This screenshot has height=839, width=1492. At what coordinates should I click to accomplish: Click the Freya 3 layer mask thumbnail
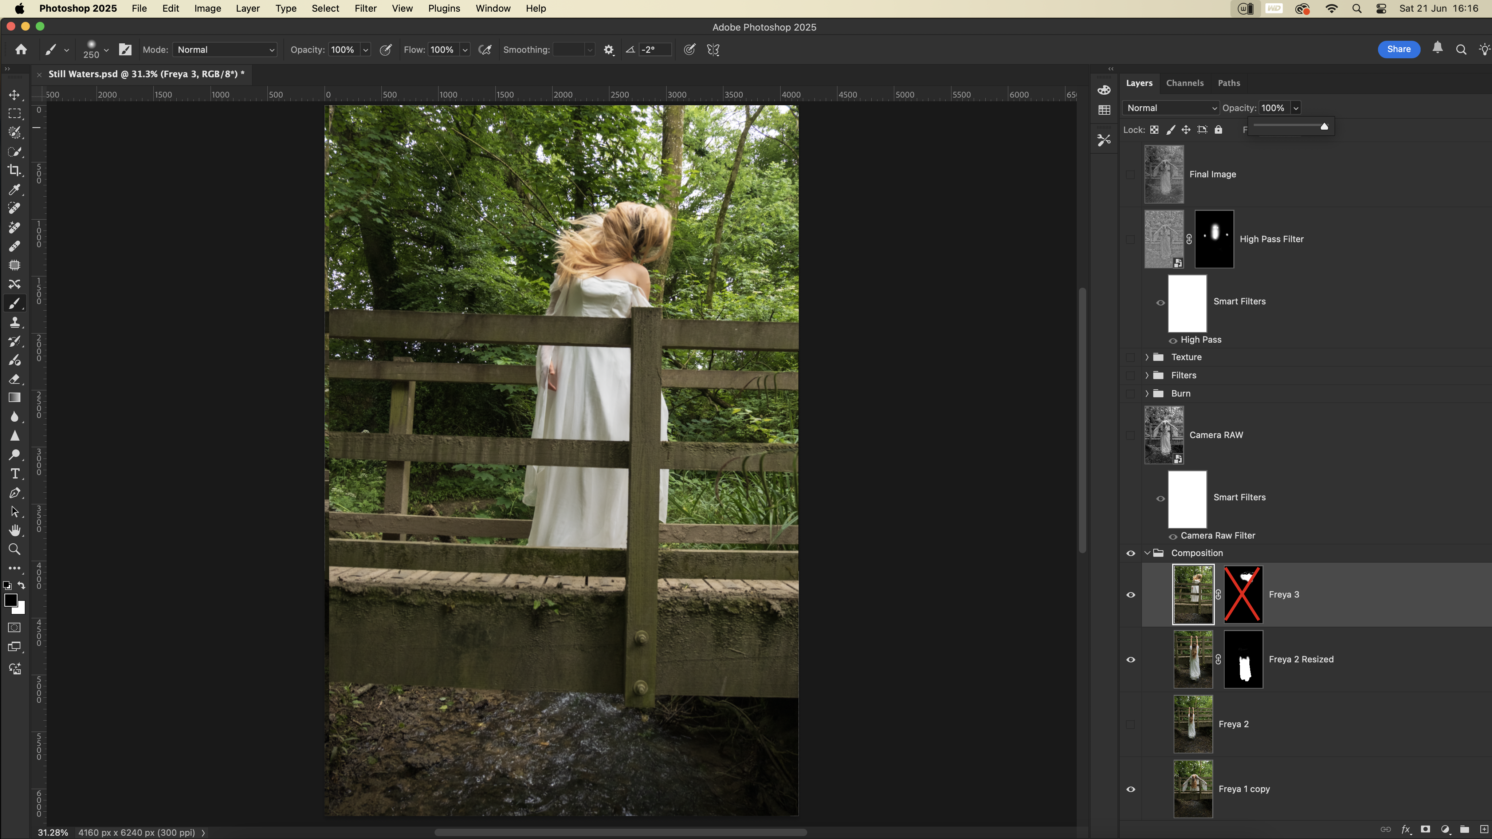[1243, 595]
